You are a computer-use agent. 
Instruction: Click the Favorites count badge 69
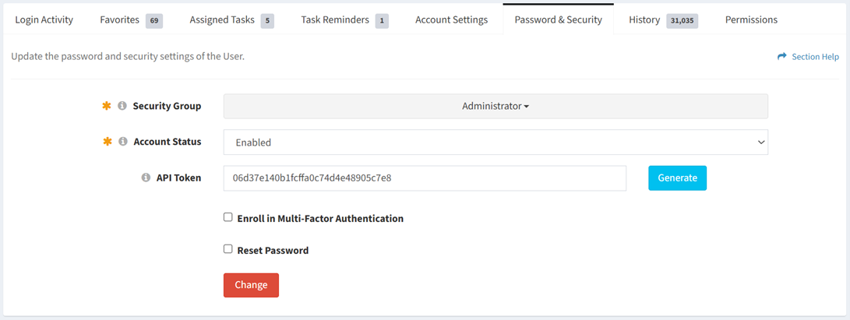coord(154,20)
